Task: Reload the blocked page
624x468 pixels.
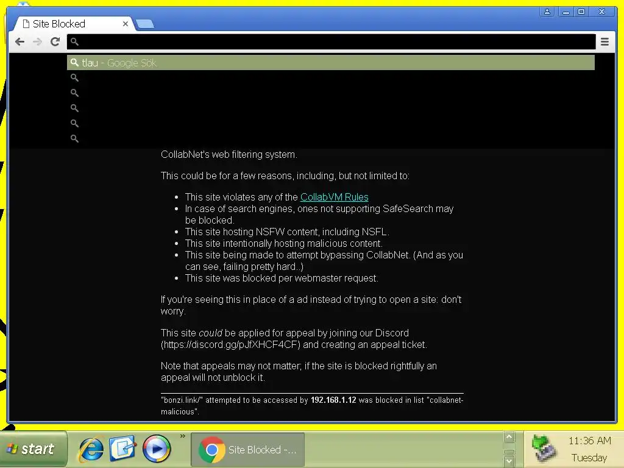Action: pos(55,41)
